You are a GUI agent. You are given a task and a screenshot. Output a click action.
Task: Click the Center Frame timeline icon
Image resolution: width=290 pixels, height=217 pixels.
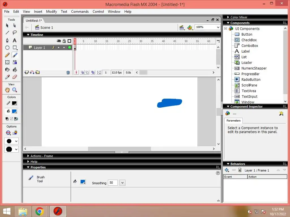click(x=76, y=73)
